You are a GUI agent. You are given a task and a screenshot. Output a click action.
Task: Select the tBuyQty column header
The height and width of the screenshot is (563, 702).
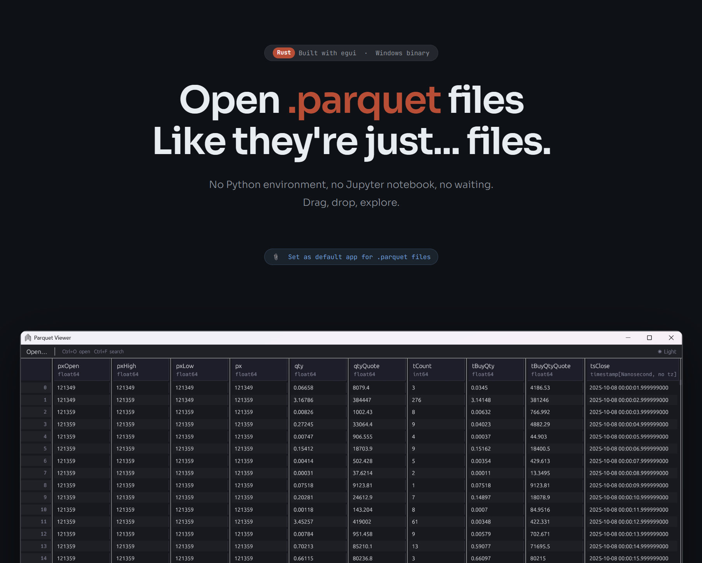496,370
